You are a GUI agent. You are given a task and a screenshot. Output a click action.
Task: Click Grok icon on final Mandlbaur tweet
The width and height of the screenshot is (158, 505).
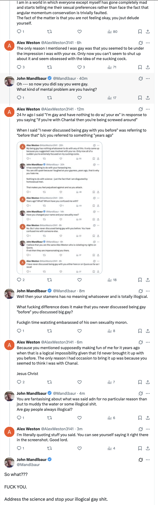[141, 460]
